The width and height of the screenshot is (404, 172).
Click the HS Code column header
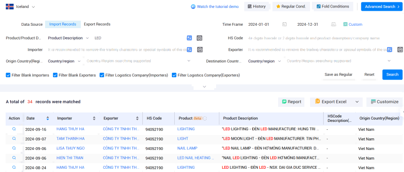155,118
